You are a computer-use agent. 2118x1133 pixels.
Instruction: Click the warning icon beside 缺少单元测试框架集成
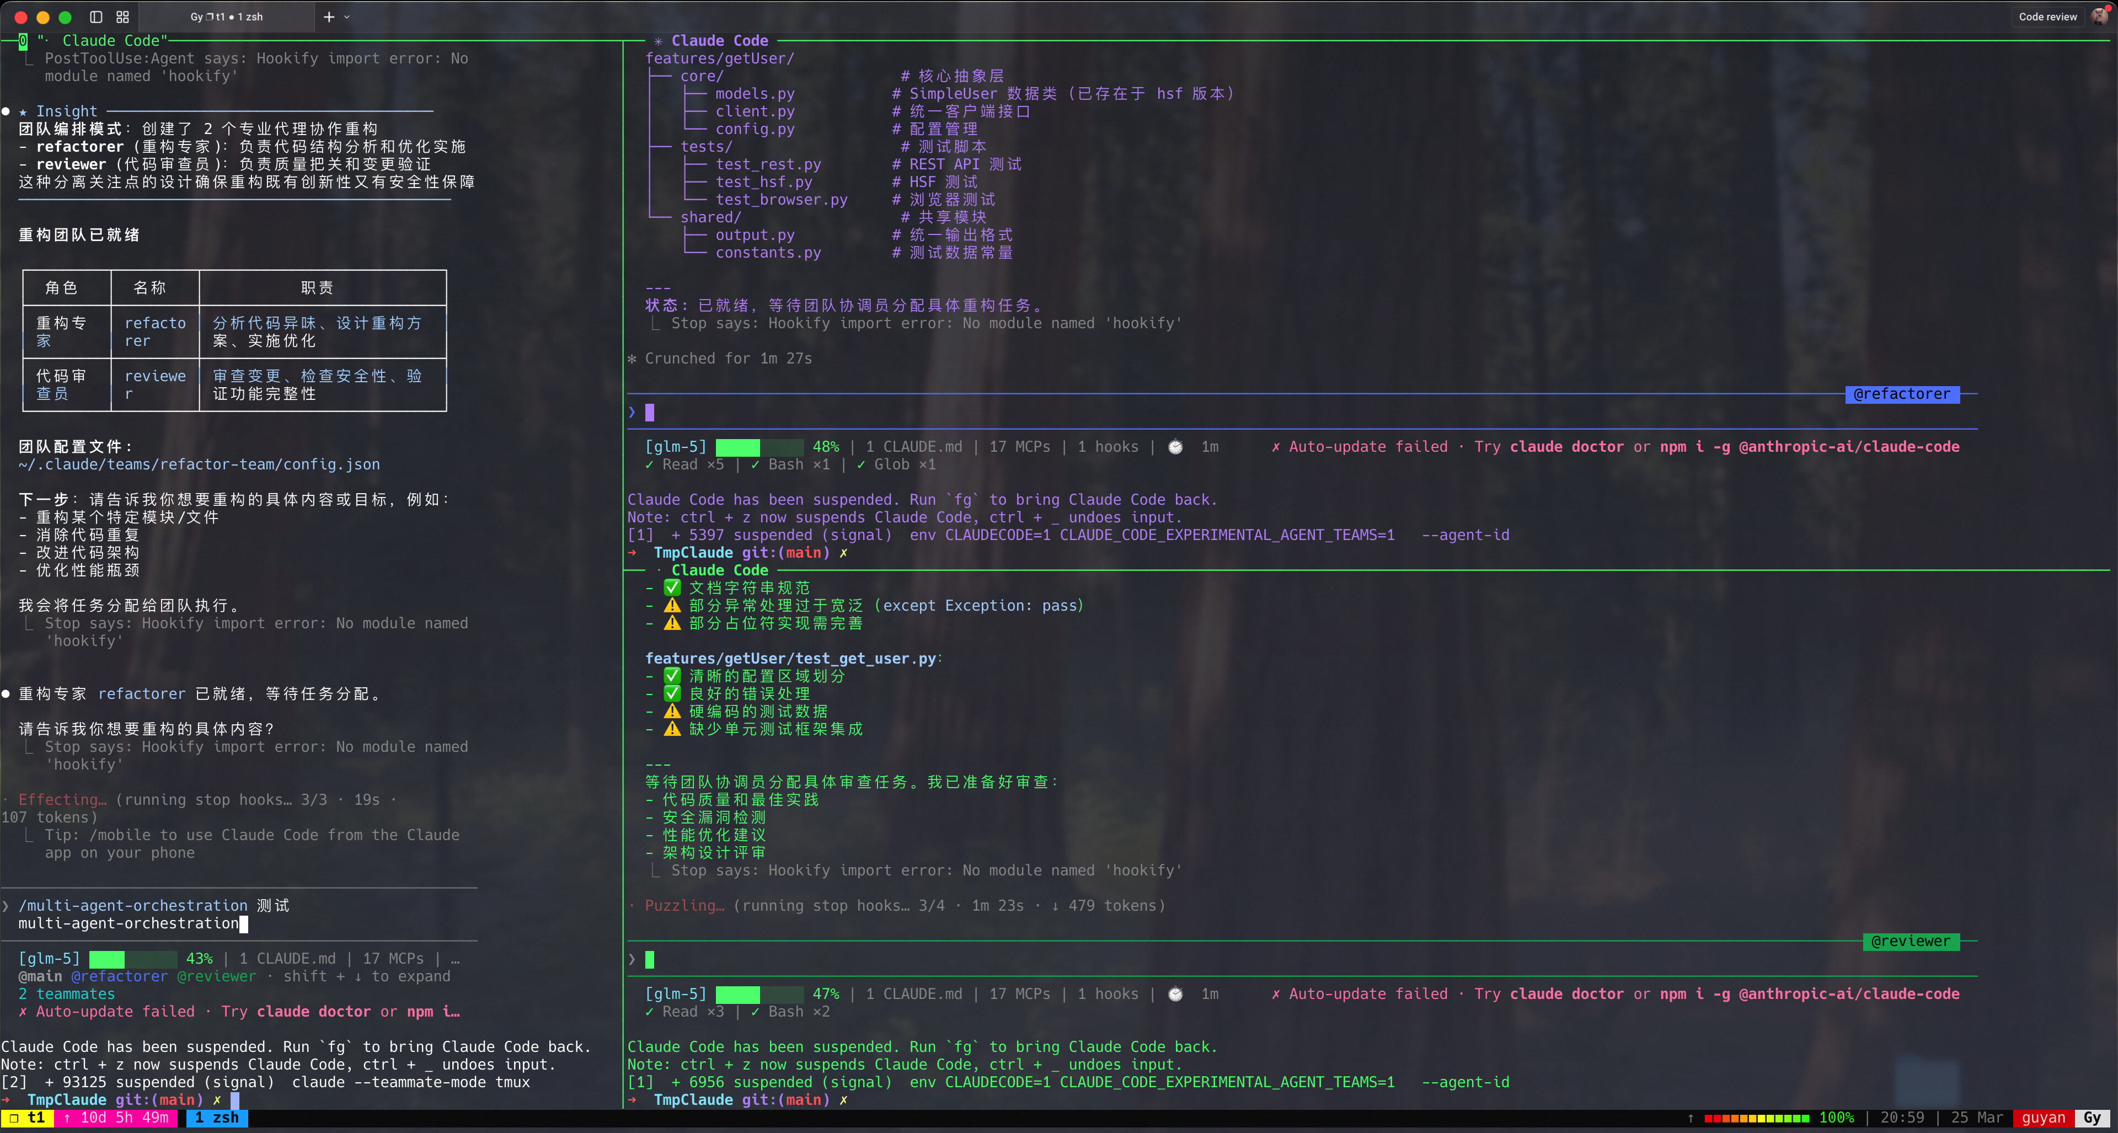point(672,729)
